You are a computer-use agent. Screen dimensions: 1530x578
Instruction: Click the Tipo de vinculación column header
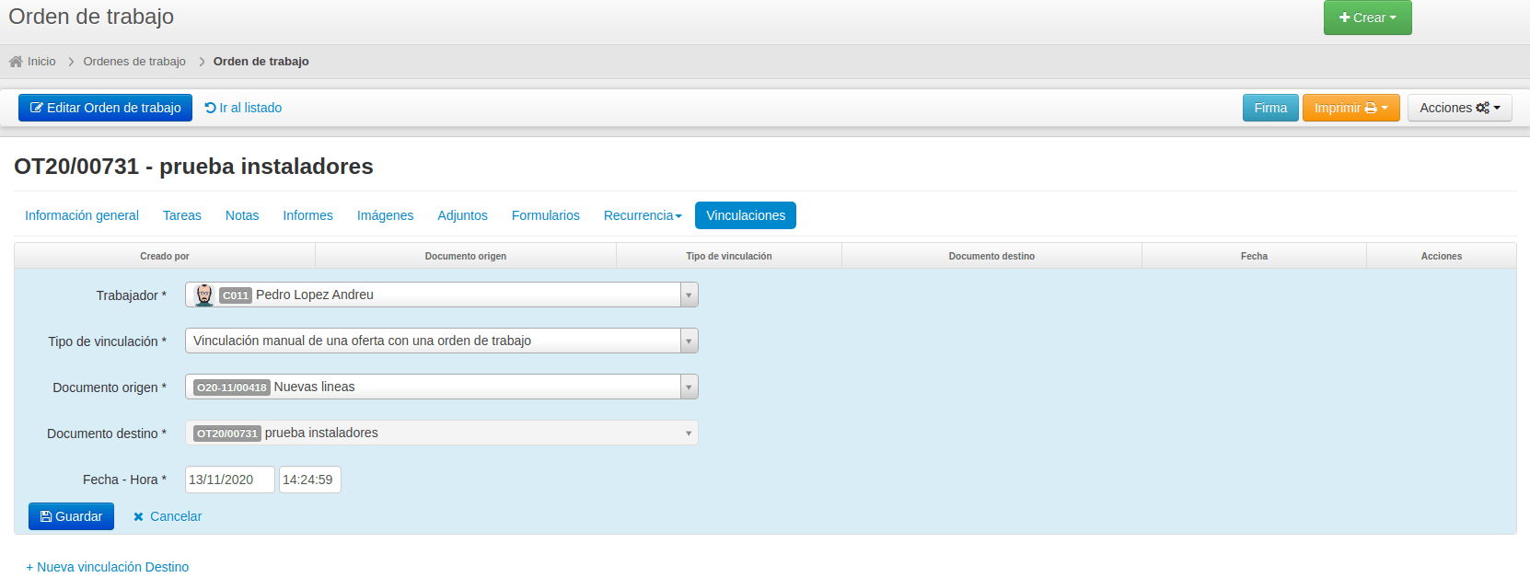click(x=729, y=256)
